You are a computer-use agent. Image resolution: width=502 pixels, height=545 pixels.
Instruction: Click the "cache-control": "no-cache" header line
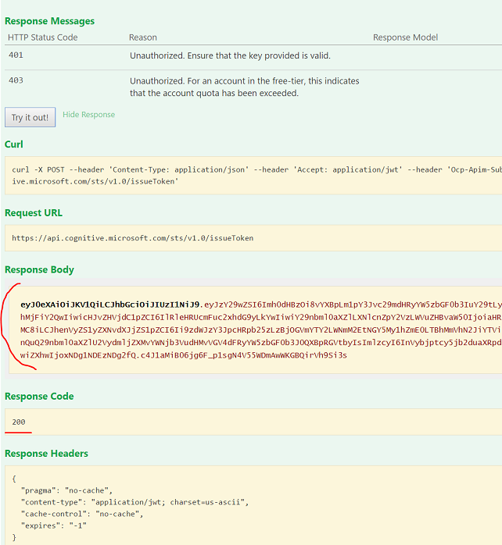[82, 514]
